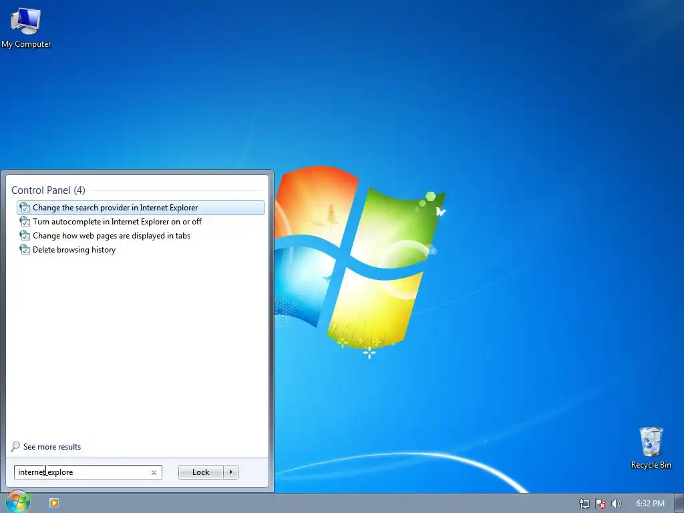Expand the shutdown options arrow next to Lock
The width and height of the screenshot is (684, 513).
point(230,472)
